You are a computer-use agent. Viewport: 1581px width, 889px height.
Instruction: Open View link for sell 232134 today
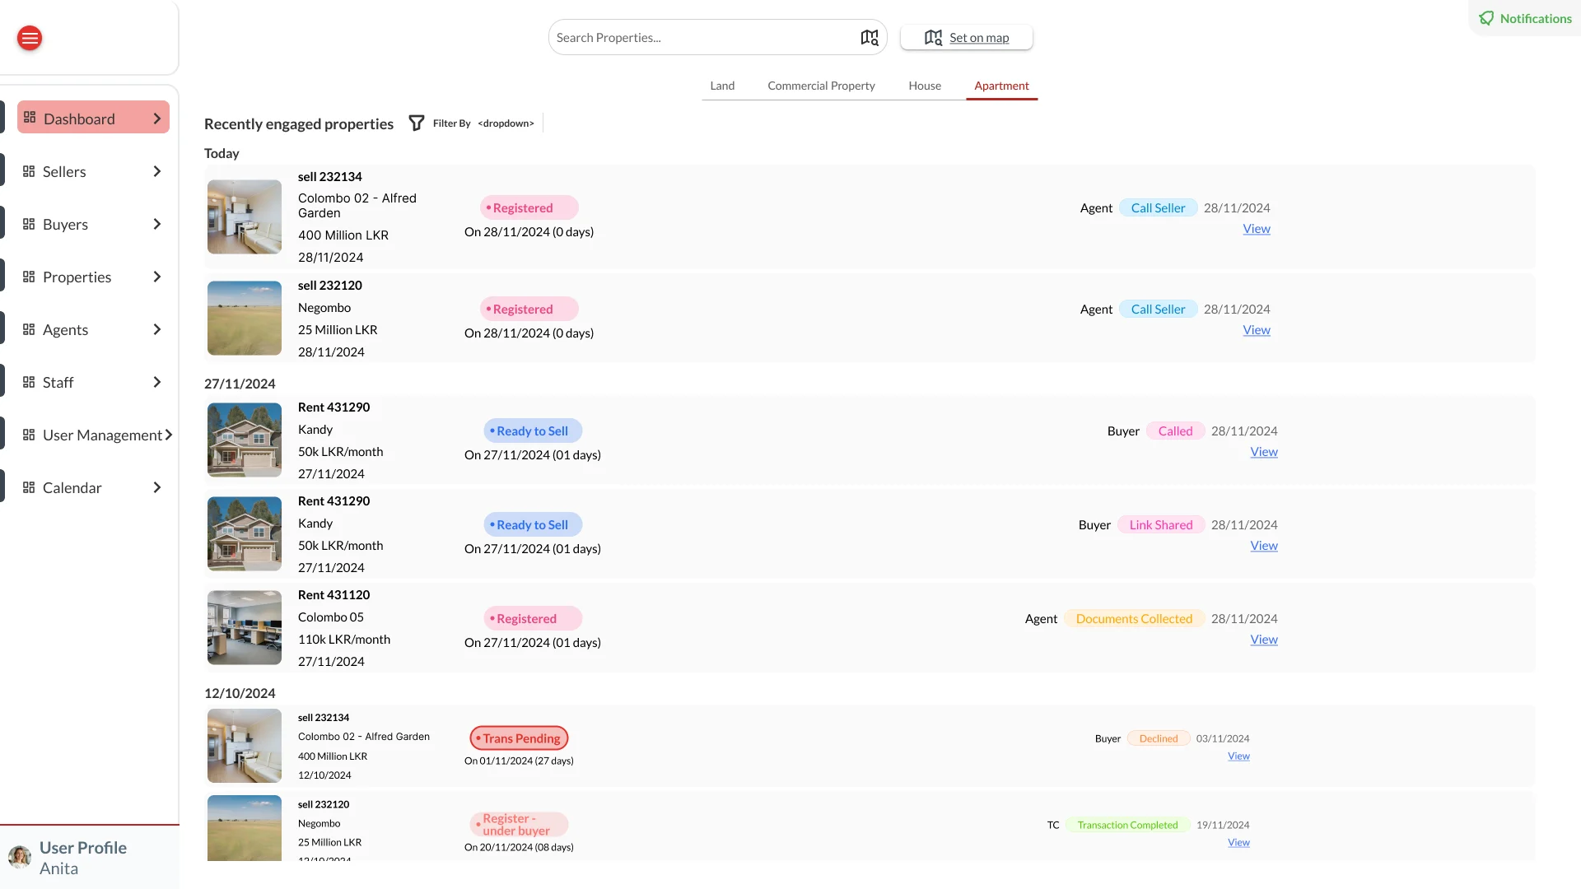pyautogui.click(x=1257, y=229)
